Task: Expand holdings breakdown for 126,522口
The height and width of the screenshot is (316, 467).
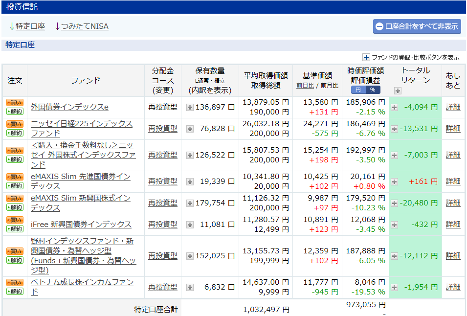Action: pos(190,156)
